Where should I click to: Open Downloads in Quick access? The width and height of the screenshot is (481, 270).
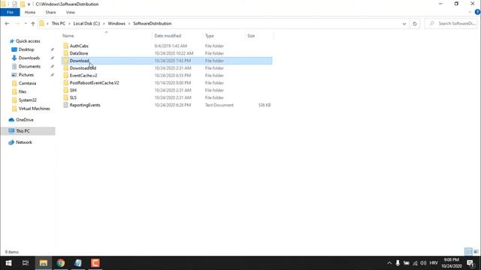(x=29, y=58)
